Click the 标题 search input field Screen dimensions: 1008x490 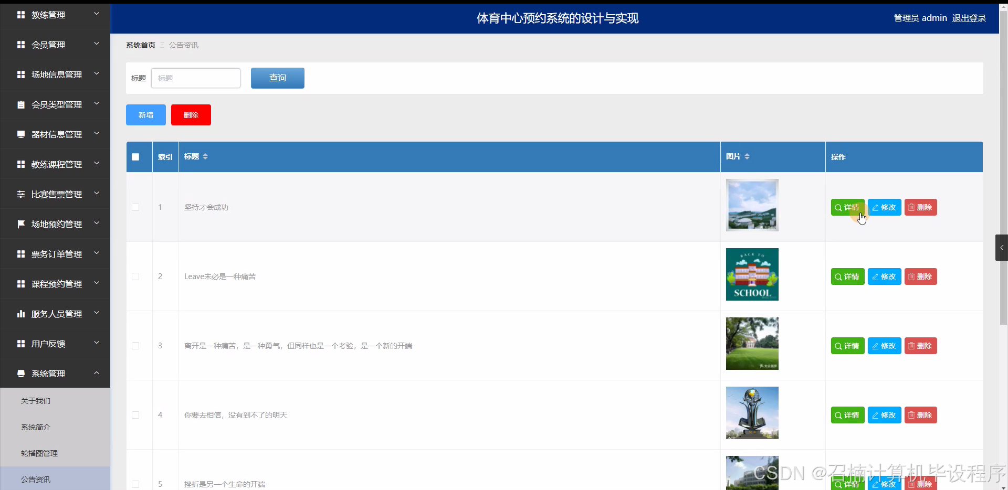click(196, 78)
